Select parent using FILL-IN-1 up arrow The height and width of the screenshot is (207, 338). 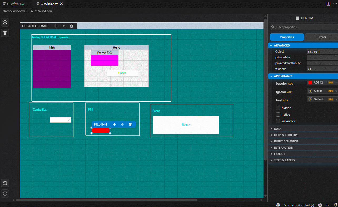pos(122,125)
